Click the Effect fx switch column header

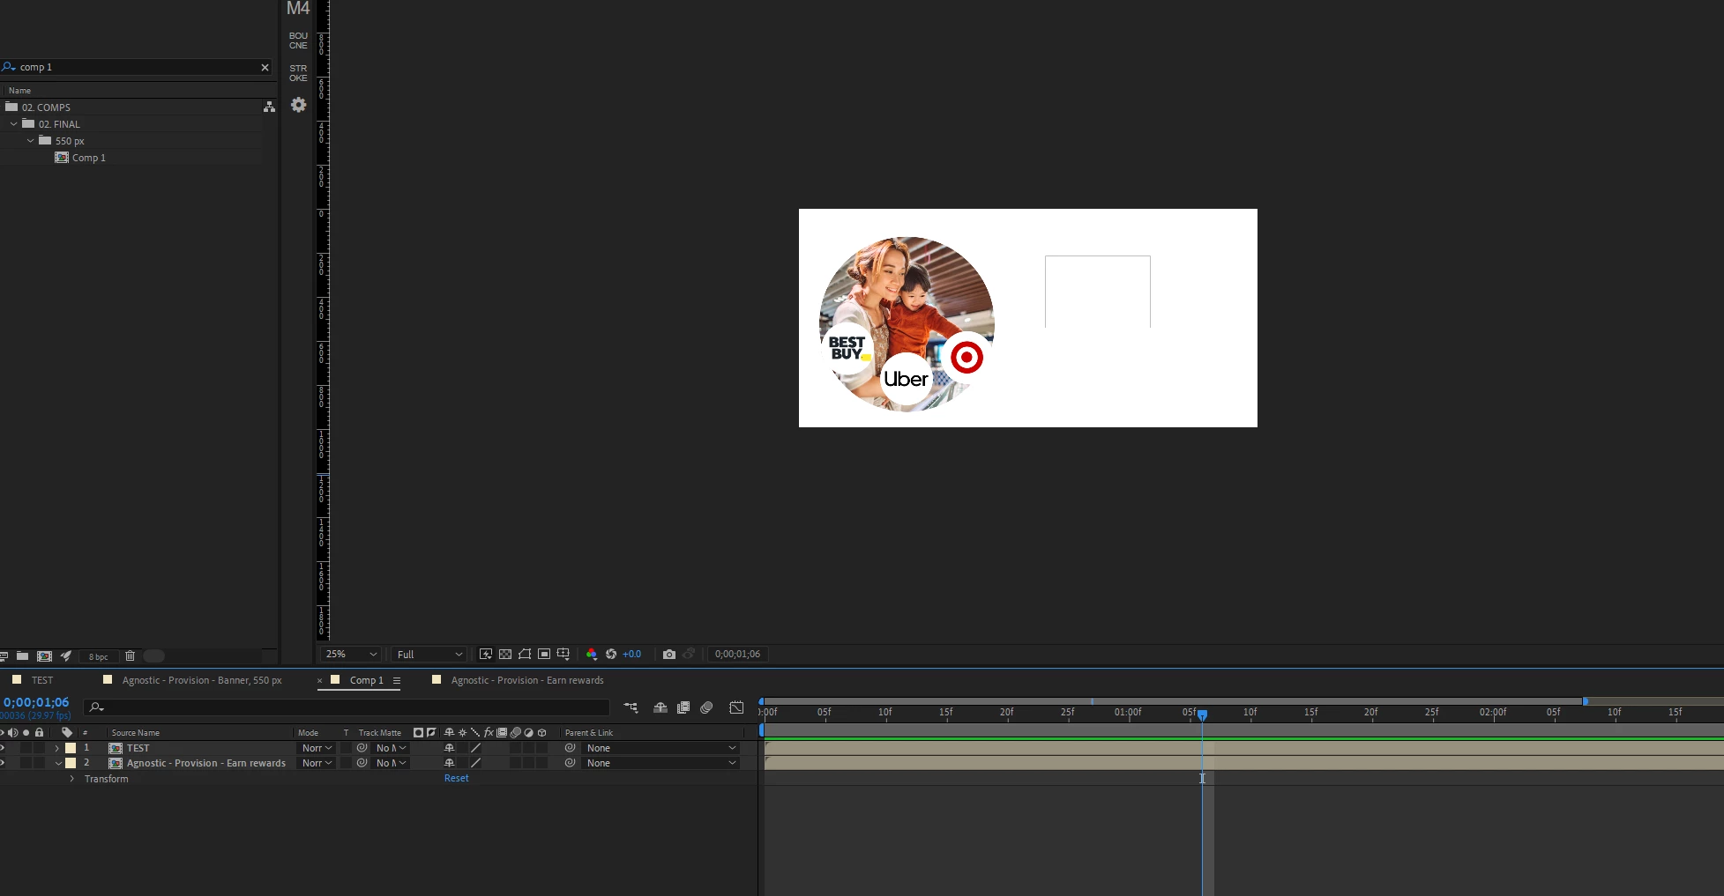489,733
